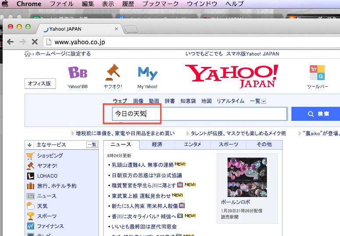Open タレントが伝授、マスクでも楽しめるメイク術 link
The height and width of the screenshot is (236, 340).
click(x=238, y=134)
